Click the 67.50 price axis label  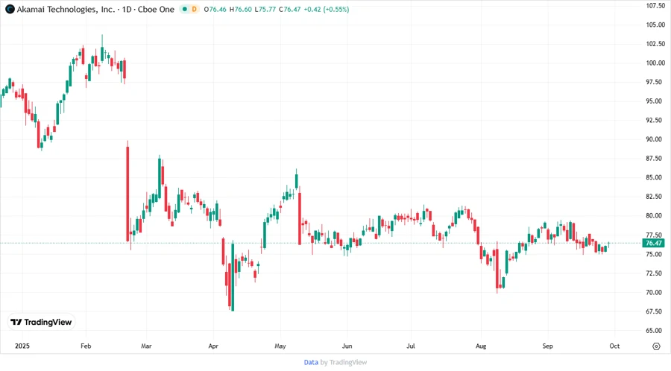(x=655, y=311)
